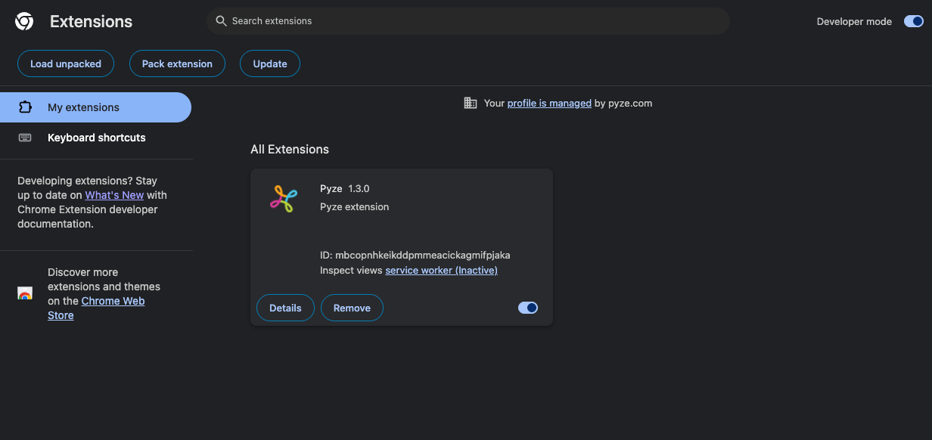The image size is (932, 440).
Task: Disable Developer mode
Action: [x=912, y=21]
